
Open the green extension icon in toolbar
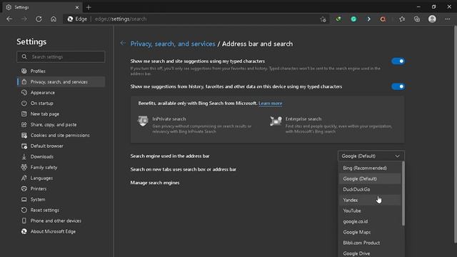click(338, 19)
